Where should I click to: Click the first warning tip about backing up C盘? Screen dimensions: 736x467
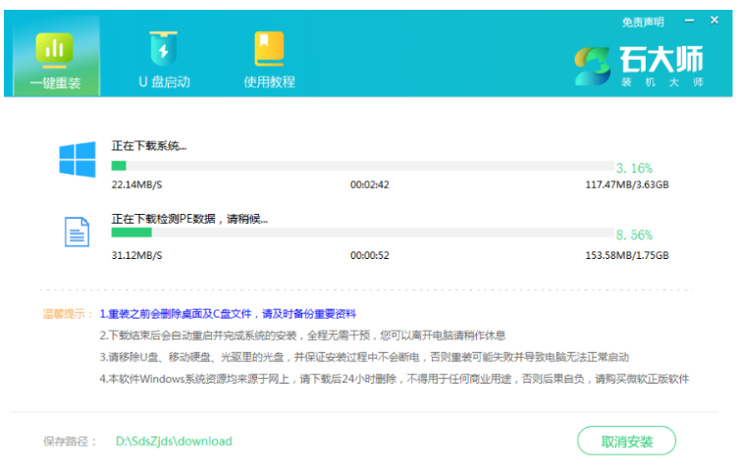(227, 314)
